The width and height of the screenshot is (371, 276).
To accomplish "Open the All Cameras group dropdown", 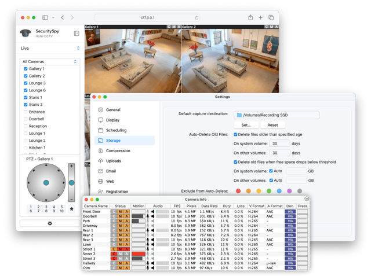I will 50,61.
